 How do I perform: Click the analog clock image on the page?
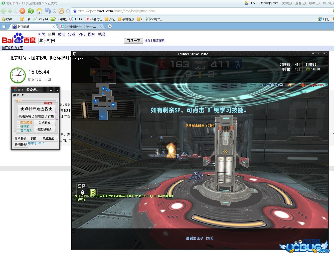coord(18,75)
